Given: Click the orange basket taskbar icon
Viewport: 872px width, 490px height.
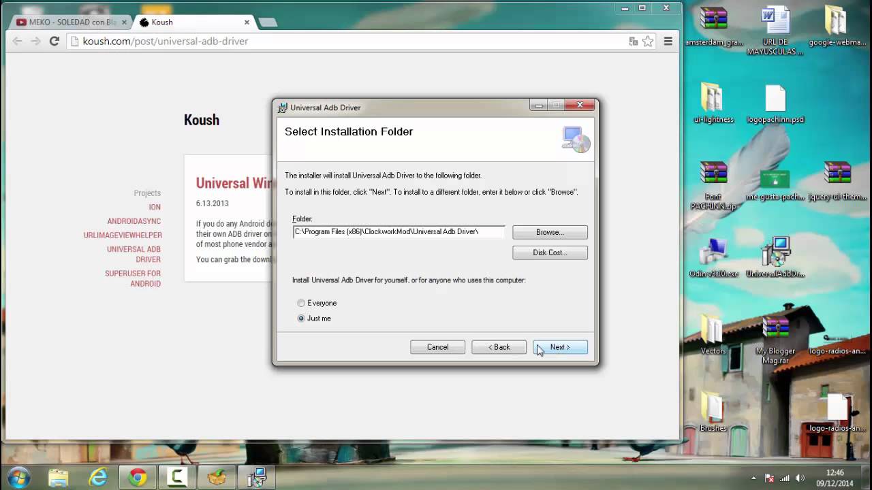Looking at the screenshot, I should click(x=217, y=477).
